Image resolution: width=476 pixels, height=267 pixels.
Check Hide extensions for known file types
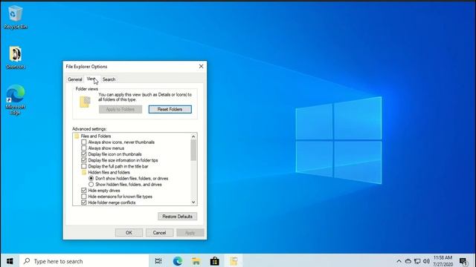click(x=84, y=197)
